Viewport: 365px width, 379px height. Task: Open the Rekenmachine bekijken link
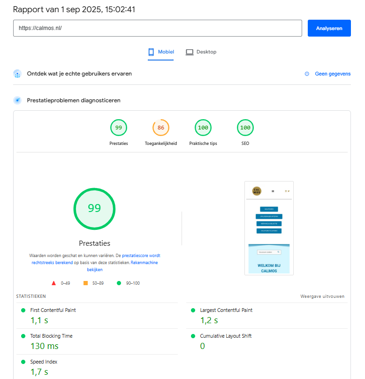click(x=144, y=263)
